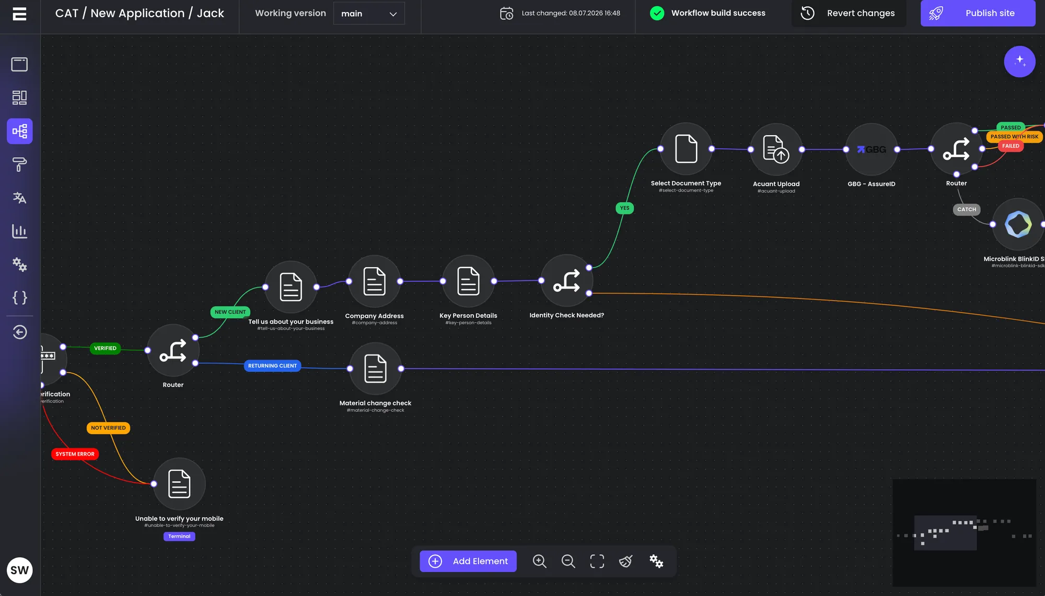Viewport: 1045px width, 596px height.
Task: Open the main version dropdown
Action: coord(369,14)
